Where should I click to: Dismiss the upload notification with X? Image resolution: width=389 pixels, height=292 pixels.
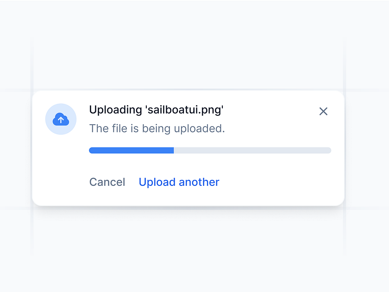point(323,111)
